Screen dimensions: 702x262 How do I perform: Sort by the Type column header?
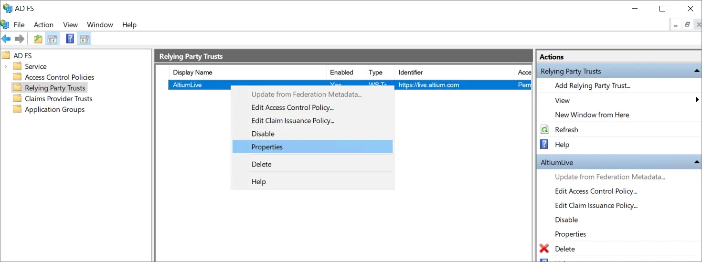click(380, 73)
